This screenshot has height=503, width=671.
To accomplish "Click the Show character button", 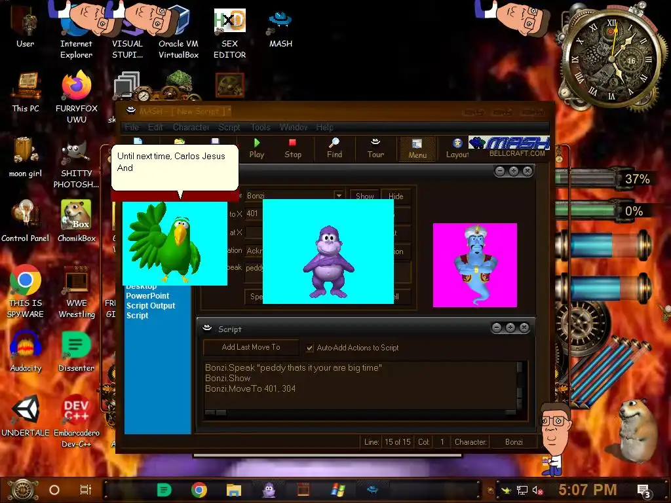I will click(x=364, y=195).
